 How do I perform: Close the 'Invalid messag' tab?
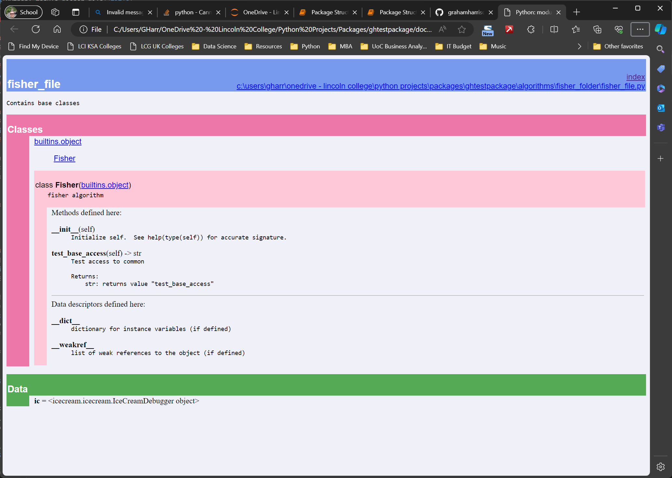pos(150,12)
